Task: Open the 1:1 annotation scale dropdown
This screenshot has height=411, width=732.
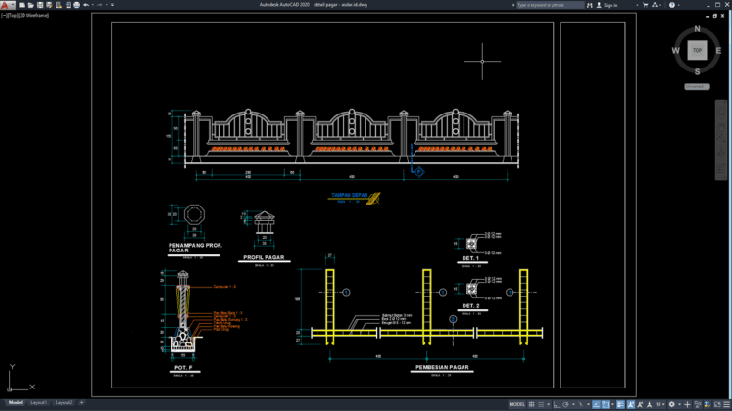Action: tap(660, 404)
